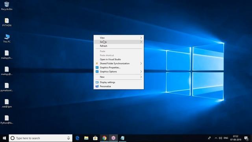The image size is (252, 142).
Task: Select the mailspy@... file icon
Action: click(7, 71)
